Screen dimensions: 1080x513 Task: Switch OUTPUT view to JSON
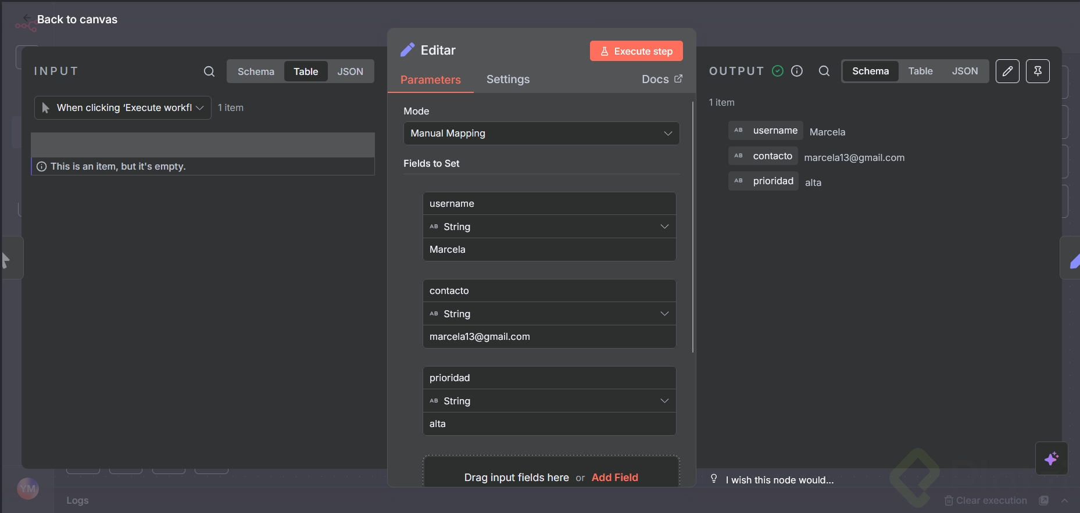pos(965,71)
